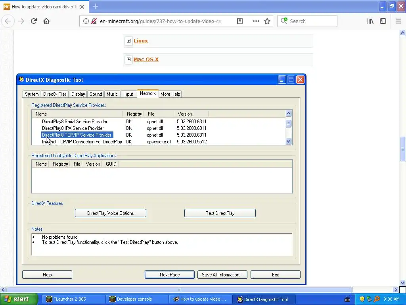Switch to the Music tab
This screenshot has height=305, width=406.
coord(112,94)
